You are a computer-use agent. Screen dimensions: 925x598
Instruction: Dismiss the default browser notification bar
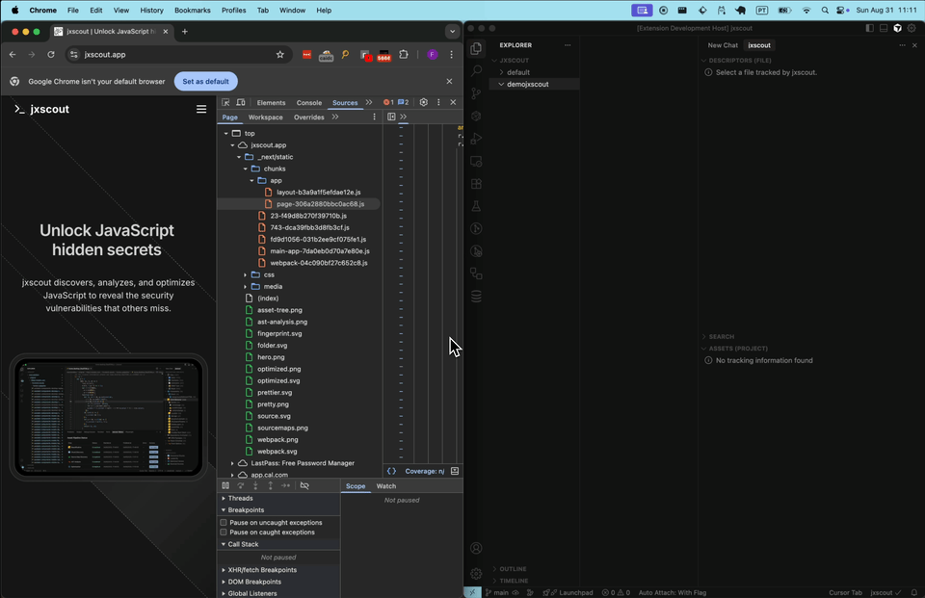[x=450, y=82]
